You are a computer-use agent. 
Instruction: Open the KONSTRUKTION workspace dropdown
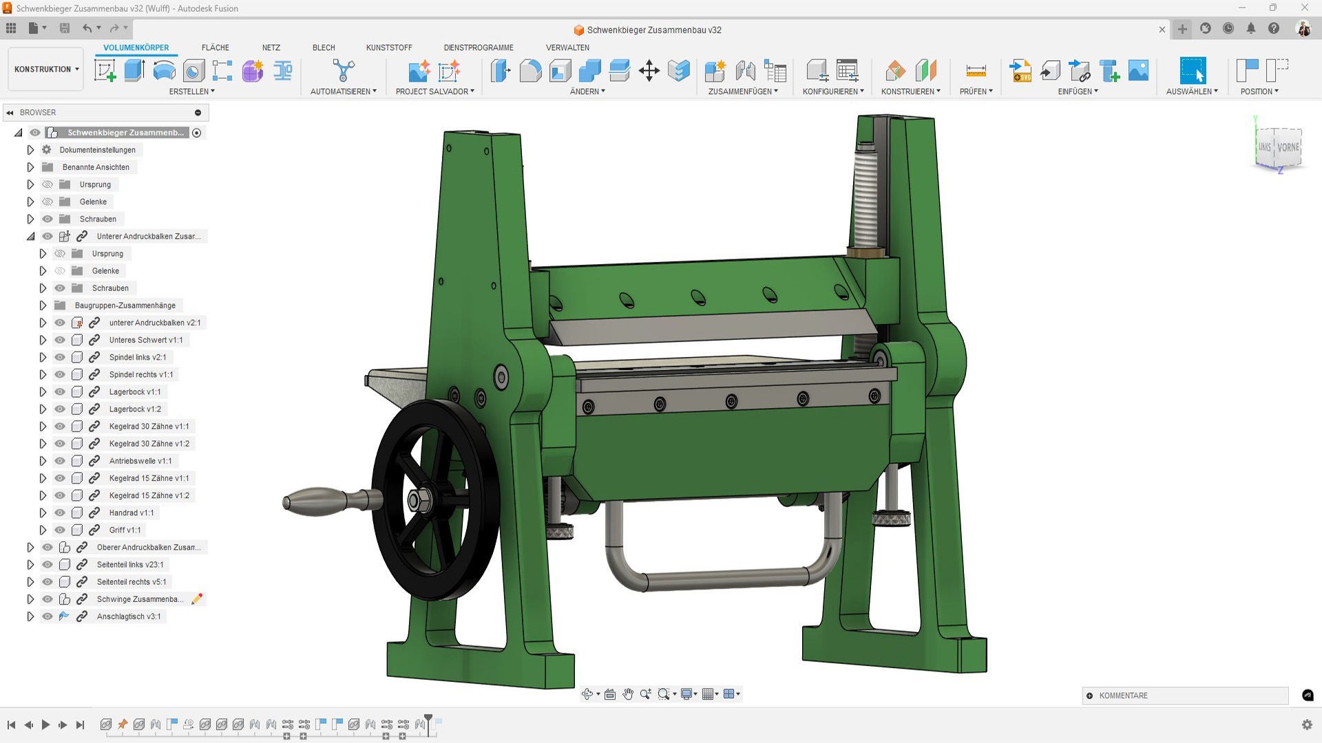(x=46, y=69)
